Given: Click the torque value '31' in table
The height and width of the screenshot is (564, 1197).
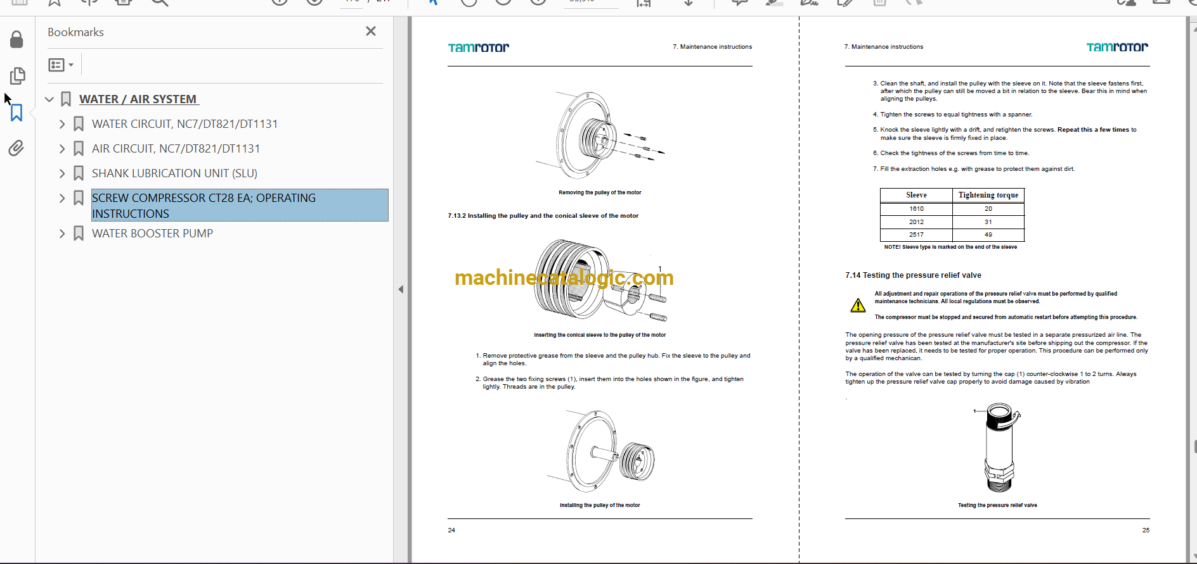Looking at the screenshot, I should coord(988,222).
